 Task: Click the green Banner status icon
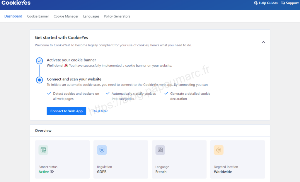click(43, 150)
